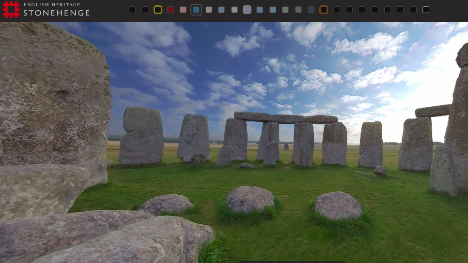Click the selected blue swatch with border
The width and height of the screenshot is (468, 263).
point(196,10)
